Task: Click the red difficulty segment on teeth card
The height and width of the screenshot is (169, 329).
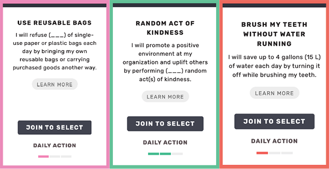Action: (262, 153)
